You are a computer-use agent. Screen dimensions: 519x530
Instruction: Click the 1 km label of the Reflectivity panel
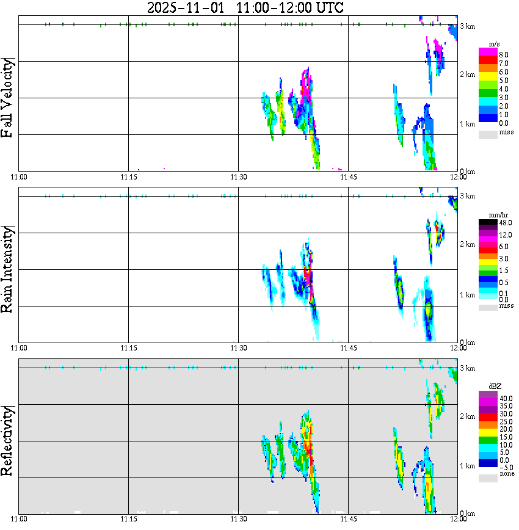[467, 466]
